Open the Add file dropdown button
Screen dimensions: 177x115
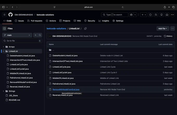pos(163,29)
